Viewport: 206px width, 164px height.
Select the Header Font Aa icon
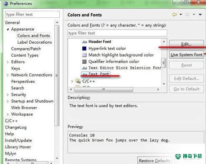point(84,42)
